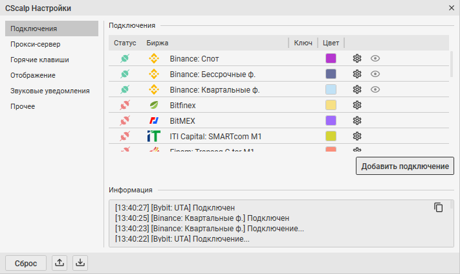Image resolution: width=460 pixels, height=274 pixels.
Task: Select the Binance: Бессрочные ф. row name
Action: pos(213,74)
